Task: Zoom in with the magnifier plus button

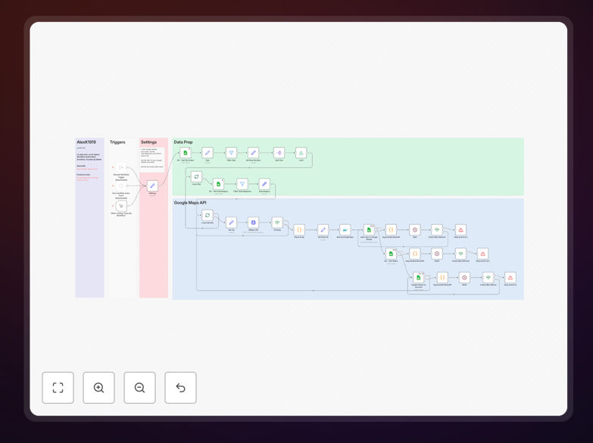Action: [98, 388]
